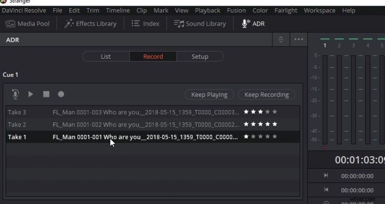Toggle Keep Recording
The width and height of the screenshot is (385, 204).
tap(266, 94)
